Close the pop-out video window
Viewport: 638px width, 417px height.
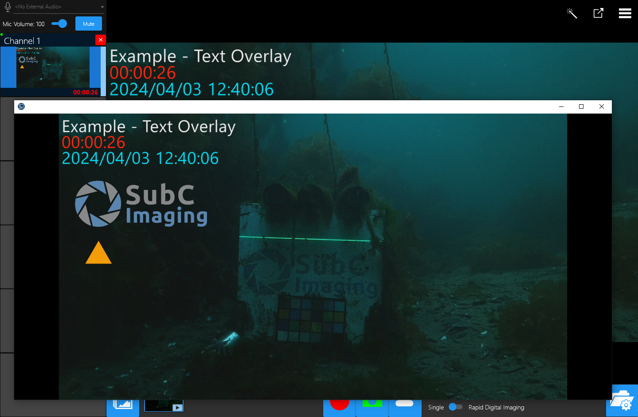pos(602,106)
